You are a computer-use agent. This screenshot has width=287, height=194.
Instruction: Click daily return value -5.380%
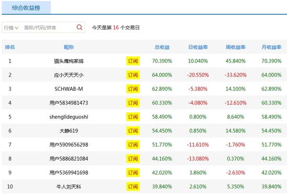click(198, 89)
